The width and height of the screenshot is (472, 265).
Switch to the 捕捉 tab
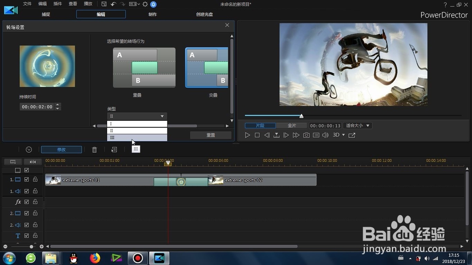pos(46,14)
